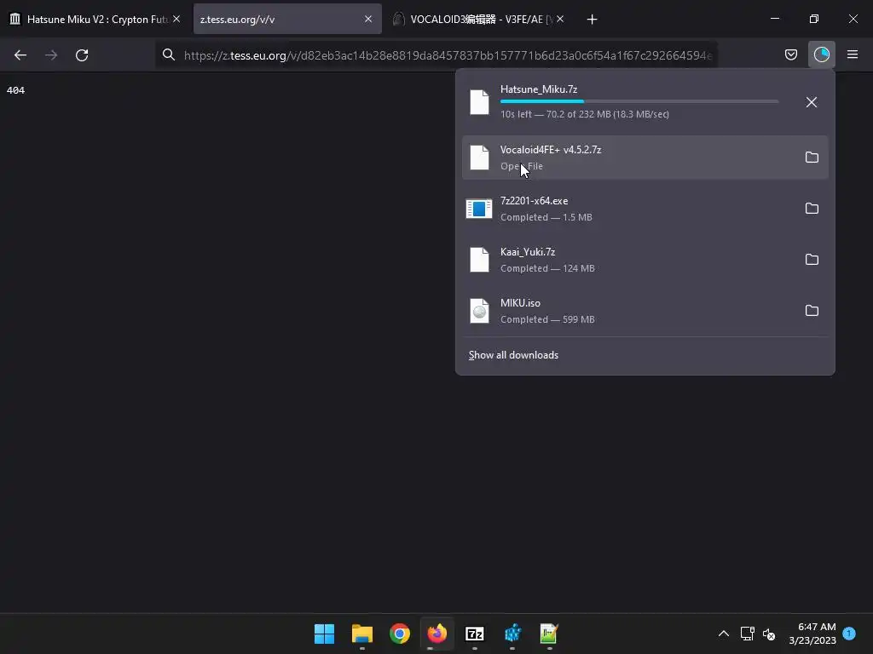Open the Windows Start menu

(x=324, y=634)
